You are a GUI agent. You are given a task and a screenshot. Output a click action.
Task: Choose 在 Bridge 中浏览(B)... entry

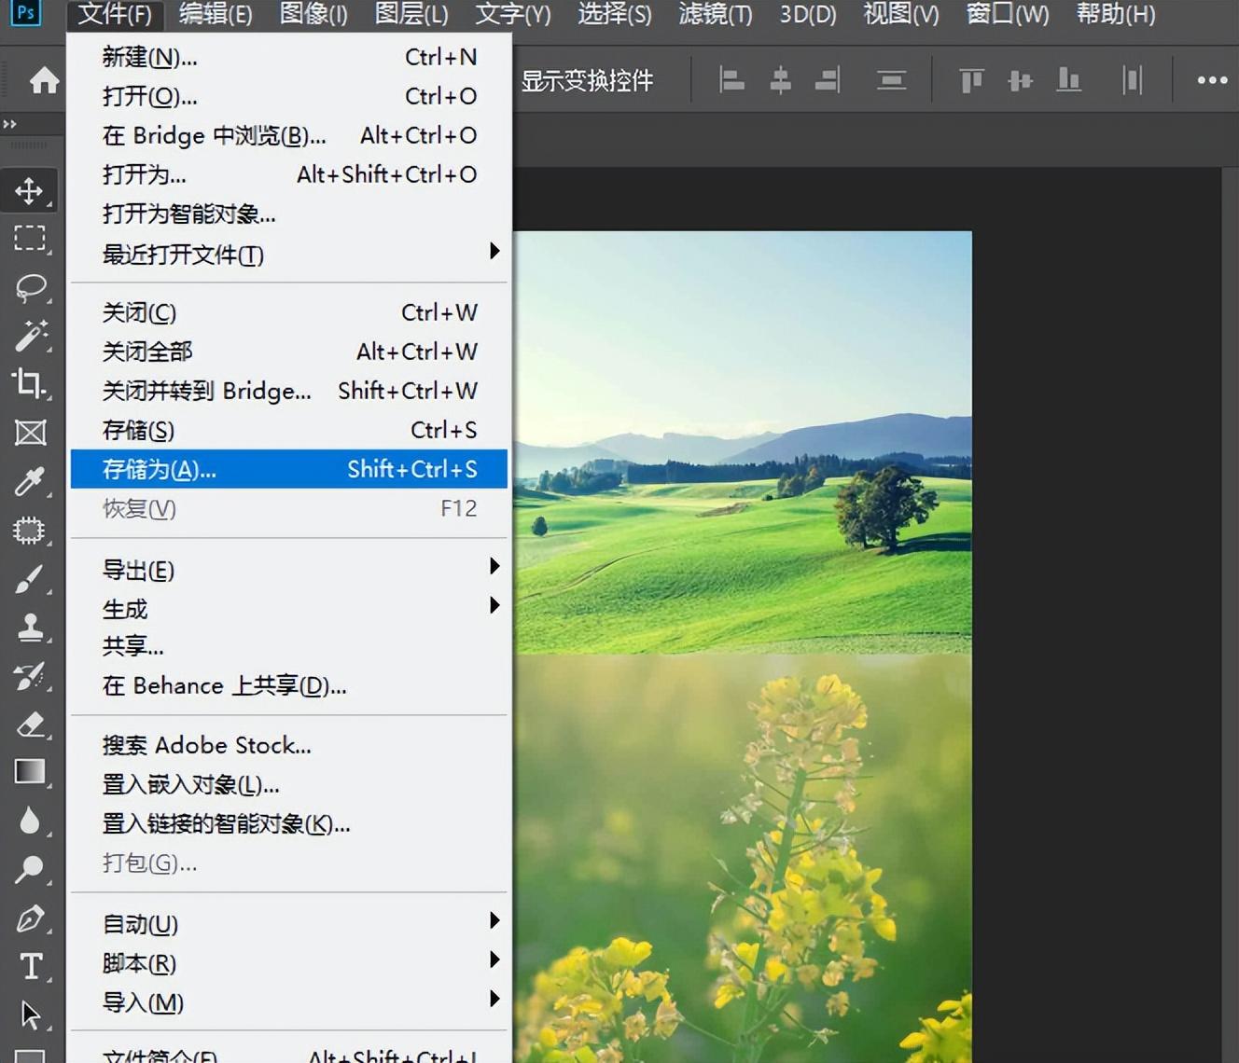[x=289, y=135]
